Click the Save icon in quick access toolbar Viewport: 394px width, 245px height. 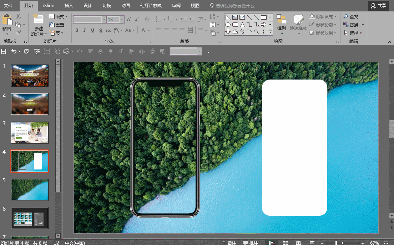click(4, 51)
